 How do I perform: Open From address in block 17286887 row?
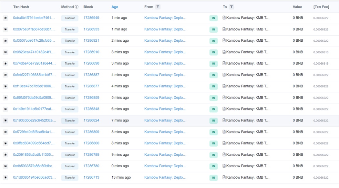[165, 75]
